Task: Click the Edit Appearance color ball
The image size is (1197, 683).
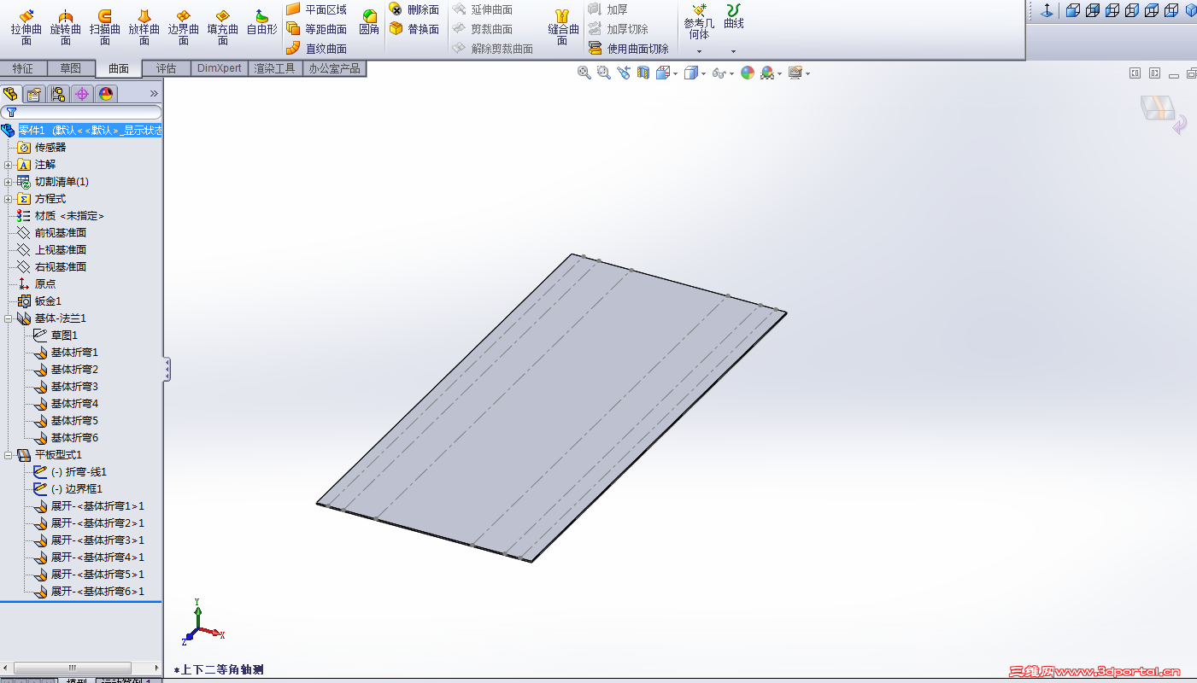Action: click(x=748, y=73)
